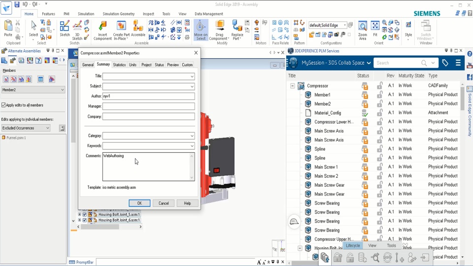Screen dimensions: 473x266
Task: Open MySession collab space dropdown
Action: tap(369, 63)
